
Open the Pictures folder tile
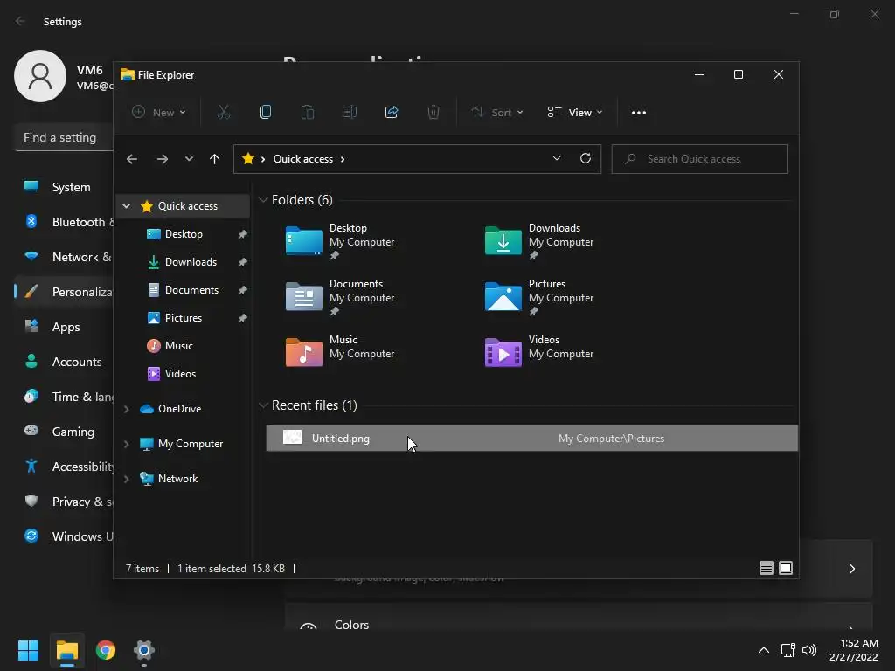pos(538,297)
